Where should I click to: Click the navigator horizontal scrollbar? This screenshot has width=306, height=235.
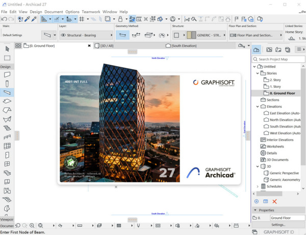pyautogui.click(x=269, y=194)
